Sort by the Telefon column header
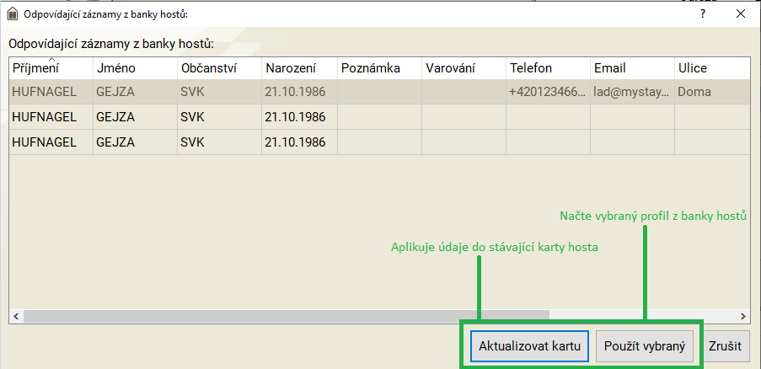This screenshot has height=369, width=761. point(547,68)
